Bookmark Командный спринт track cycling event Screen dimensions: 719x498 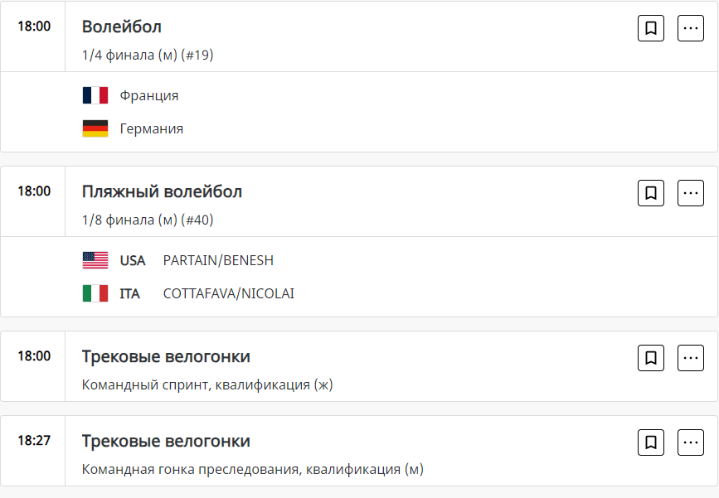pyautogui.click(x=651, y=358)
